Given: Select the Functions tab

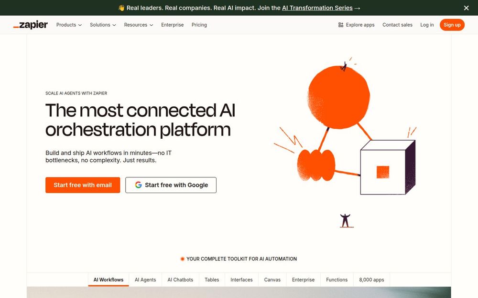Looking at the screenshot, I should pyautogui.click(x=337, y=279).
